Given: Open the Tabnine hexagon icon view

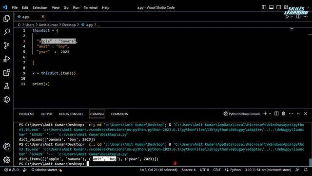Looking at the screenshot, I should coord(6,99).
